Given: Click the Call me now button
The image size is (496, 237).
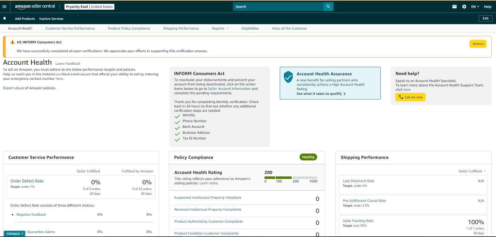Looking at the screenshot, I should click(x=411, y=97).
